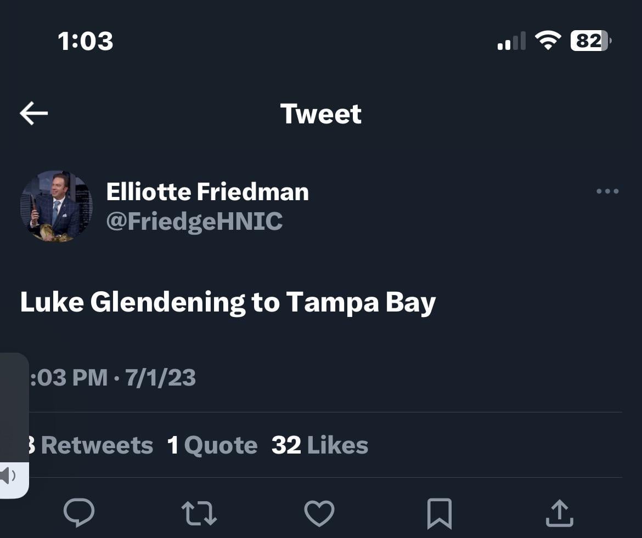Screen dimensions: 642x538
Task: Tap the Wi-Fi status icon
Action: [x=548, y=41]
